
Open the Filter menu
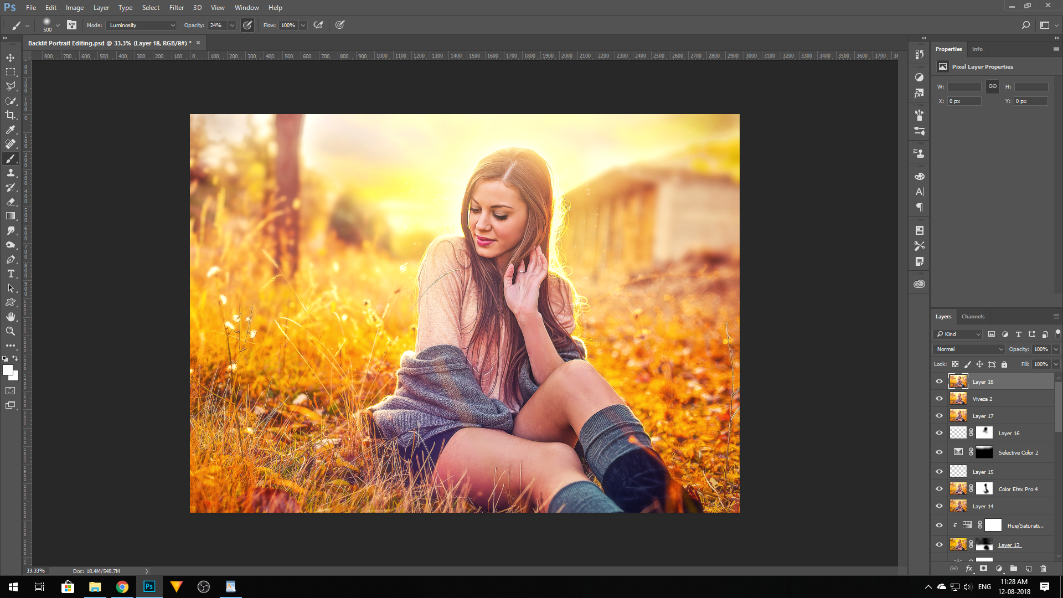177,8
